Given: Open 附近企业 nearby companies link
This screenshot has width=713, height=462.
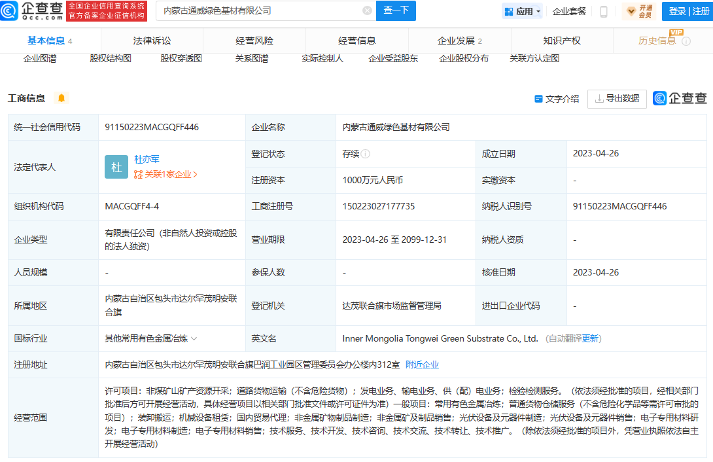Looking at the screenshot, I should point(422,364).
